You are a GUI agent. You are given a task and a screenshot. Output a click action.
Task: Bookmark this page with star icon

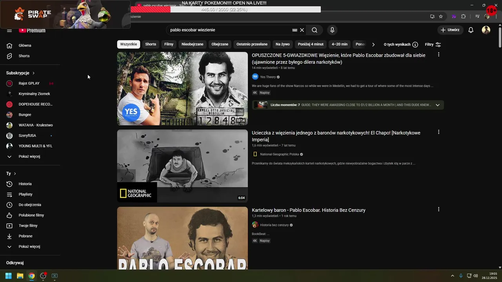point(441,16)
